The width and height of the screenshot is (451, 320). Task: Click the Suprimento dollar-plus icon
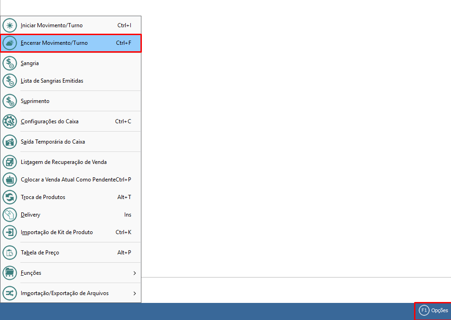[10, 101]
